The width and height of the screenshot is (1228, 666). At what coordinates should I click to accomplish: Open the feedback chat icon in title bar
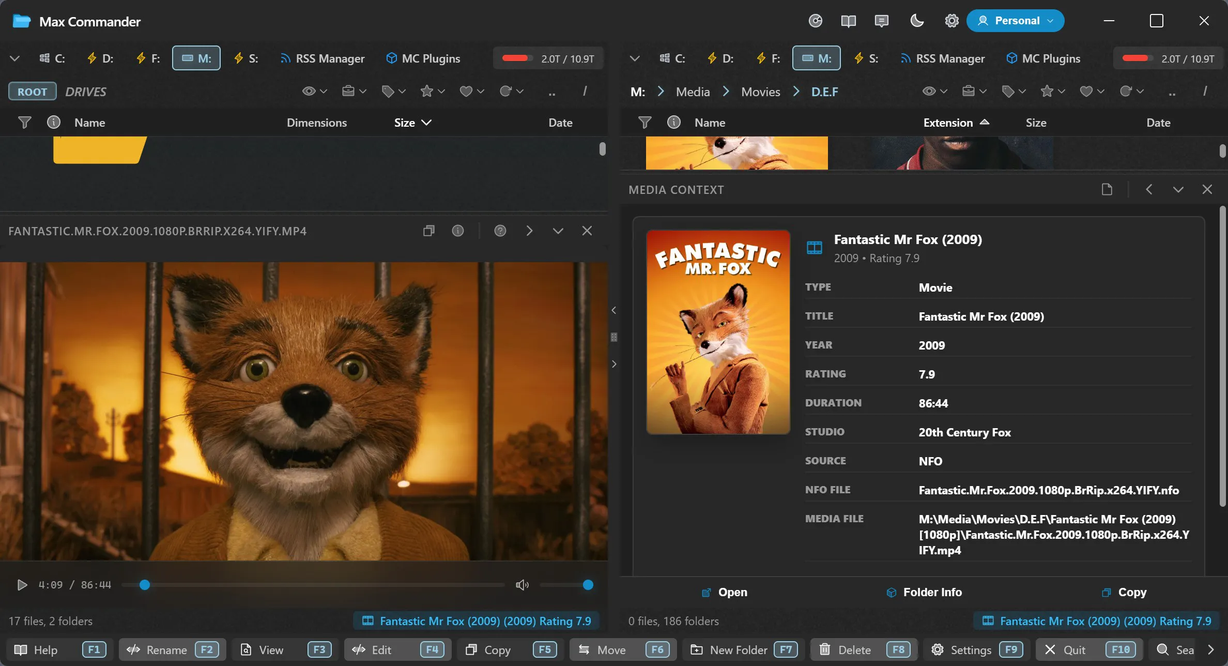[x=881, y=21]
